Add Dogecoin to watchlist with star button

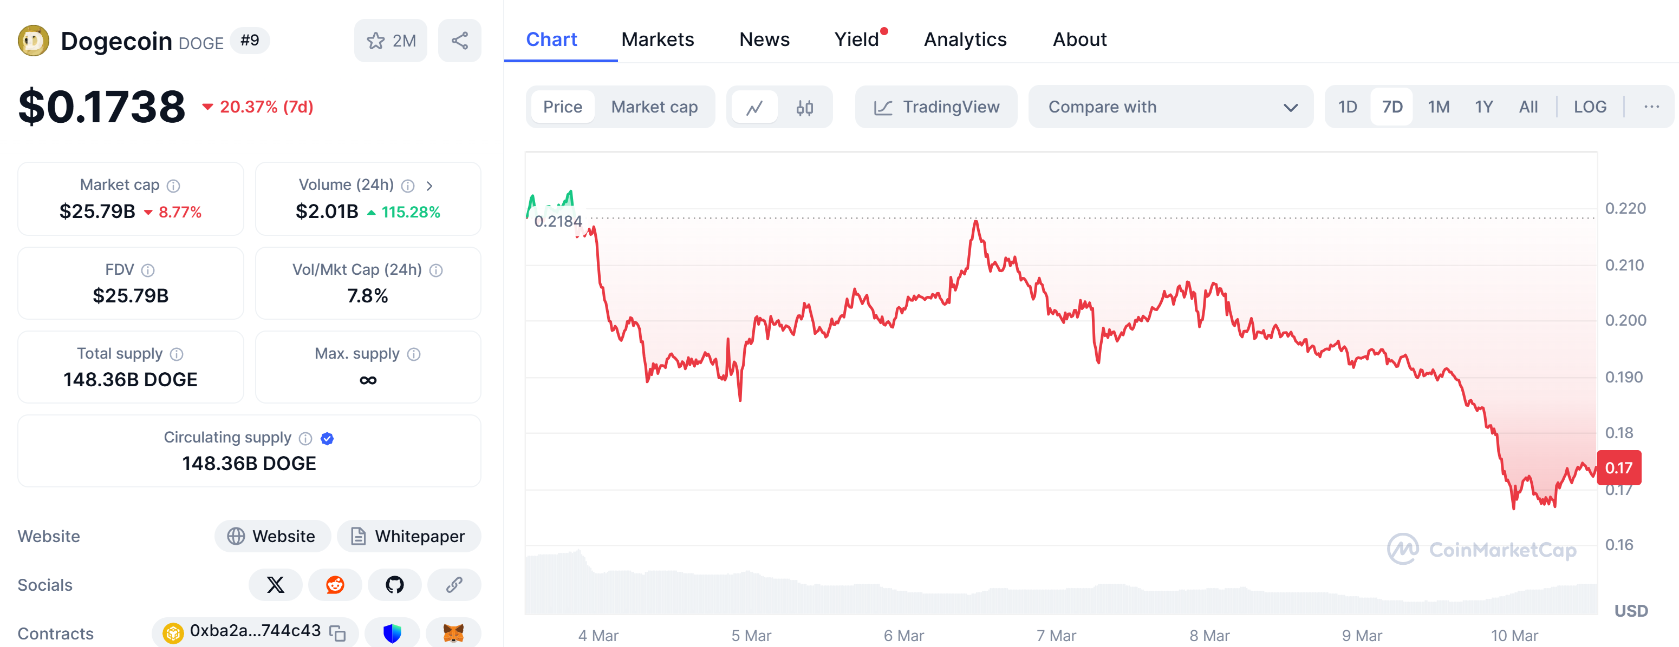391,41
